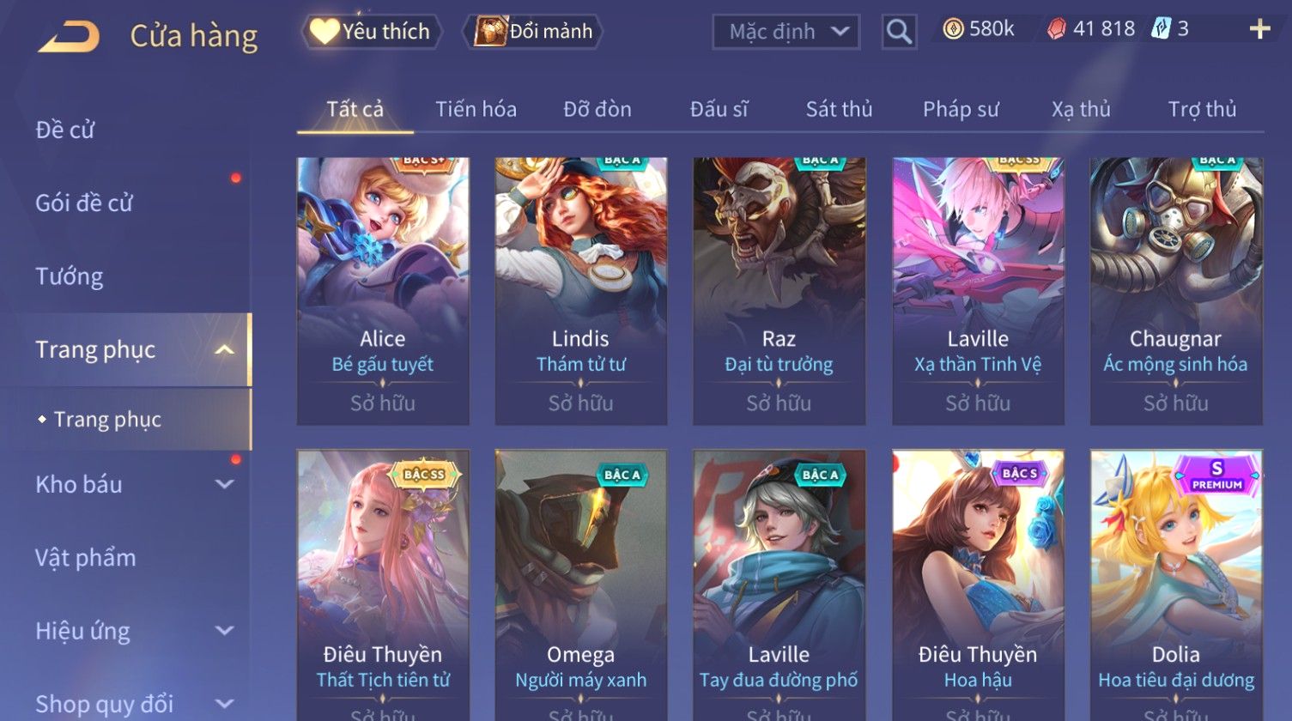
Task: Switch to the Sát thủ tab
Action: tap(839, 109)
